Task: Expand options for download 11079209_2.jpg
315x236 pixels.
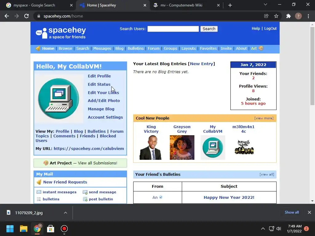Action: [x=66, y=213]
